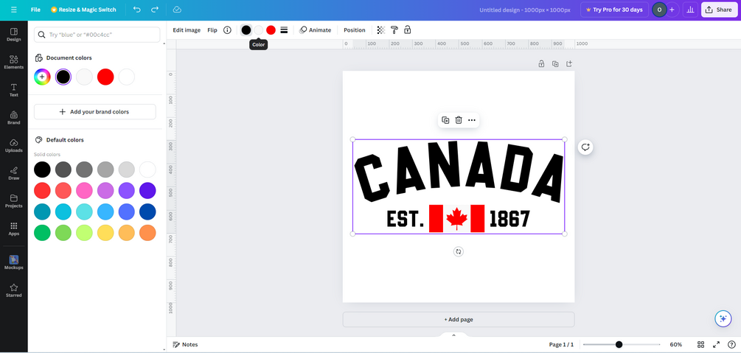
Task: Redo the last action
Action: coord(155,10)
